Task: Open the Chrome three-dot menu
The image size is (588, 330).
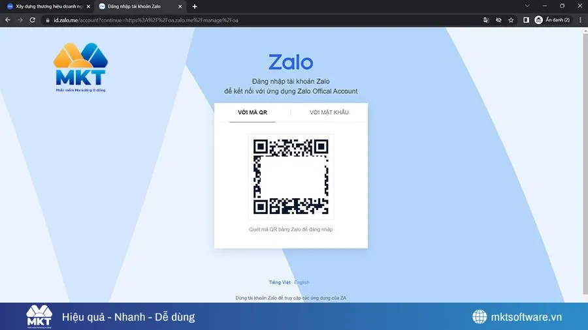Action: tap(580, 20)
